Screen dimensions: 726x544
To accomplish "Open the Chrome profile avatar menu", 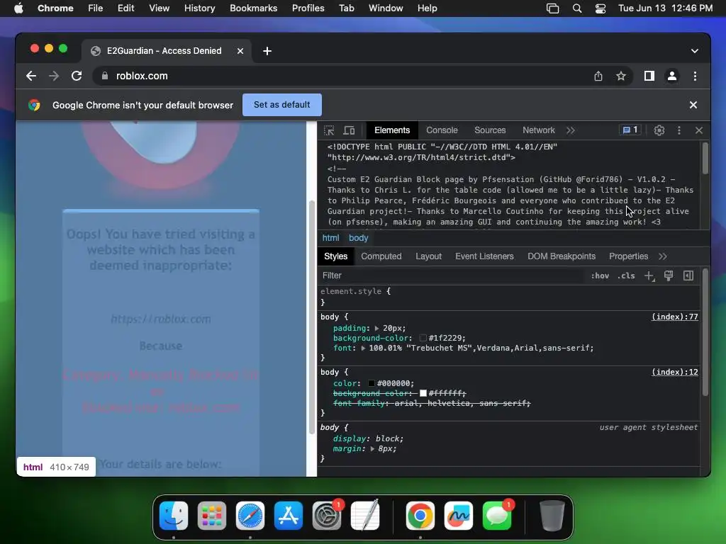I will pos(672,76).
